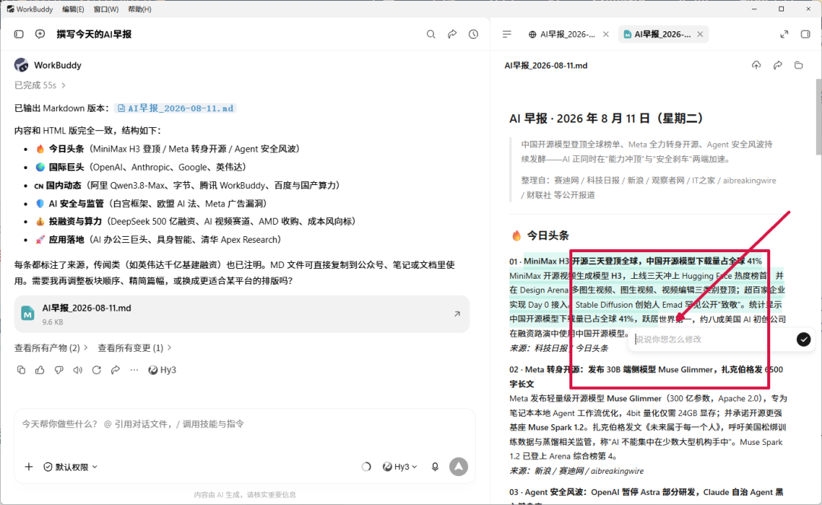The width and height of the screenshot is (822, 505).
Task: Click the 应用落地 bullet item
Action: (x=159, y=240)
